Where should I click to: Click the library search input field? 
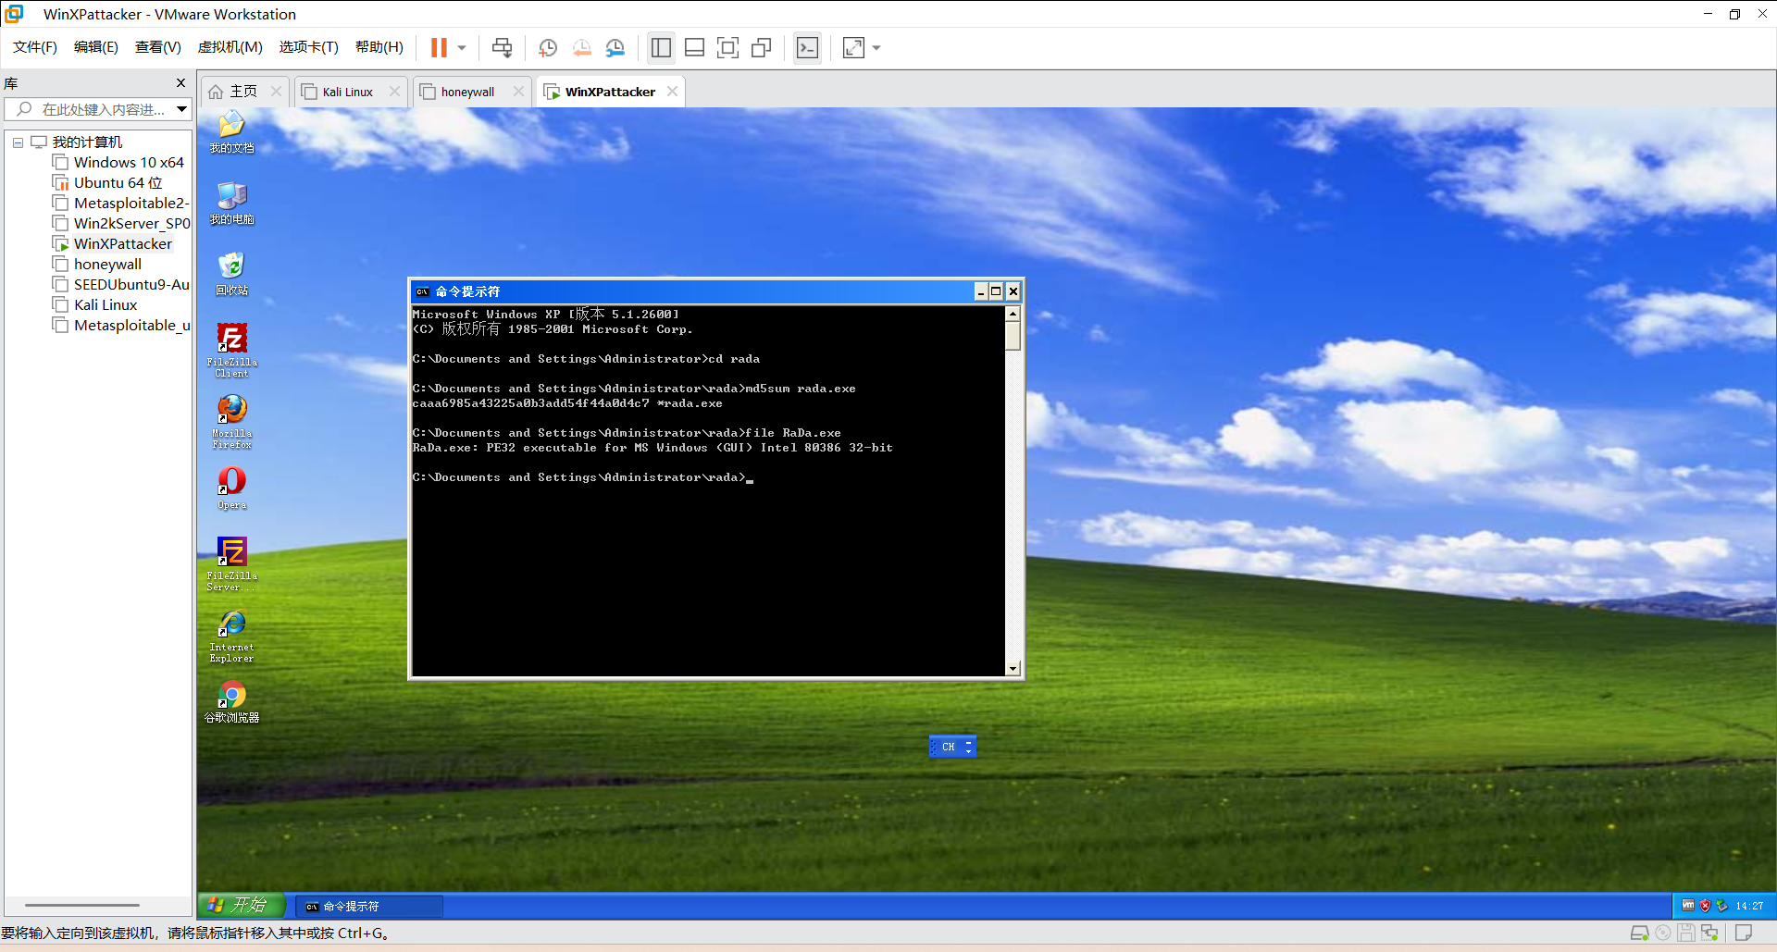[x=91, y=109]
